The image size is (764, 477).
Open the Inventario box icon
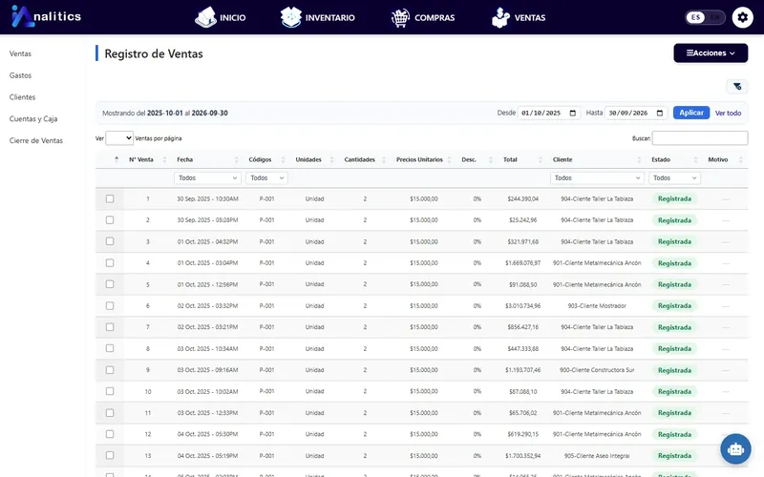tap(291, 17)
